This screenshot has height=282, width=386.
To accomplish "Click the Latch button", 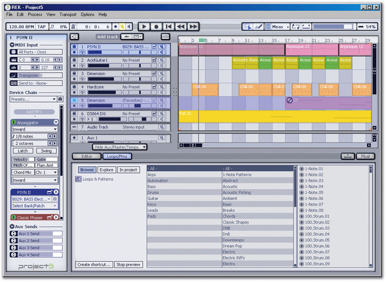I will pyautogui.click(x=23, y=151).
